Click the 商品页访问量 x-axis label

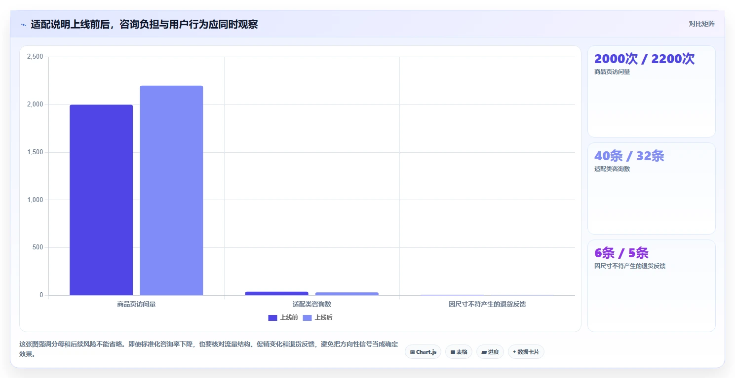[136, 304]
